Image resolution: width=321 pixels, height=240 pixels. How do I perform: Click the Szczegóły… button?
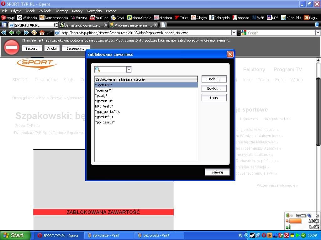pos(76,48)
